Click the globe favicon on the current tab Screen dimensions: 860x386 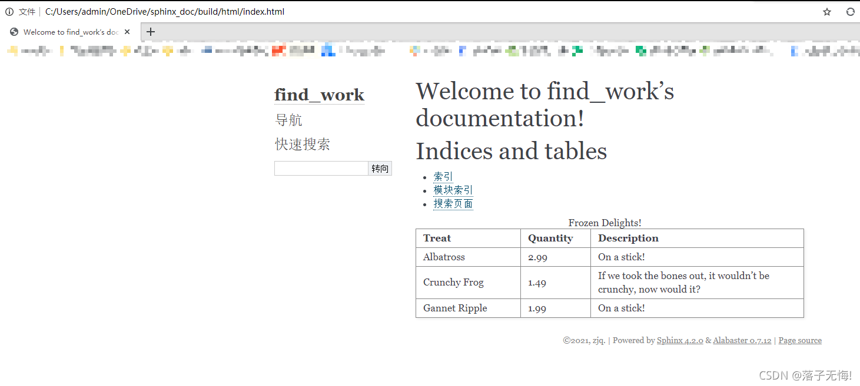click(x=13, y=32)
